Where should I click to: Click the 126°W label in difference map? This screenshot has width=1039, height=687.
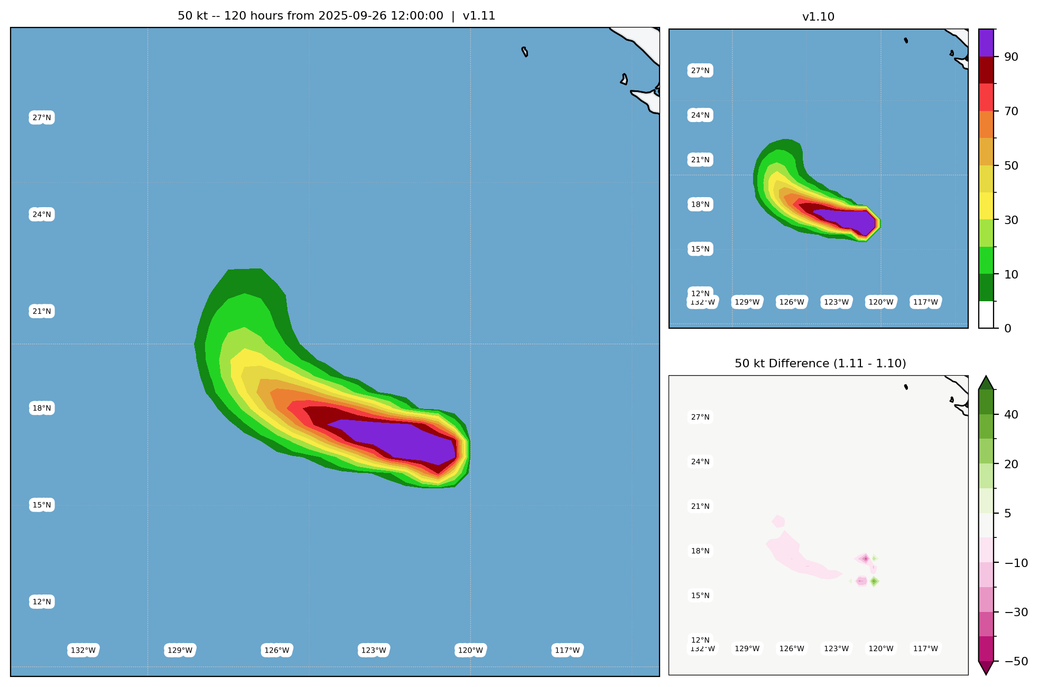(x=792, y=649)
